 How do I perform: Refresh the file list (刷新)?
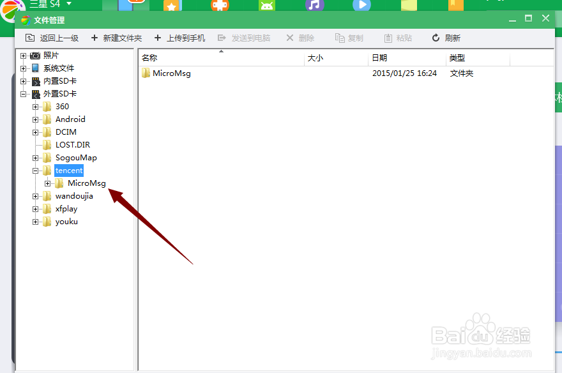(x=446, y=38)
